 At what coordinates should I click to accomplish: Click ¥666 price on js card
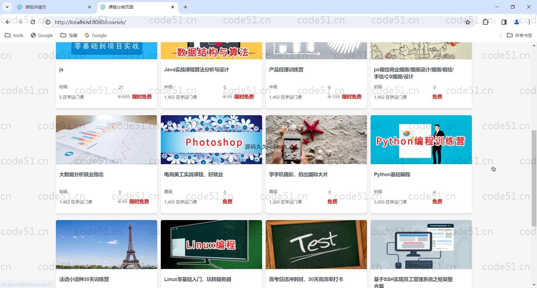click(x=124, y=97)
